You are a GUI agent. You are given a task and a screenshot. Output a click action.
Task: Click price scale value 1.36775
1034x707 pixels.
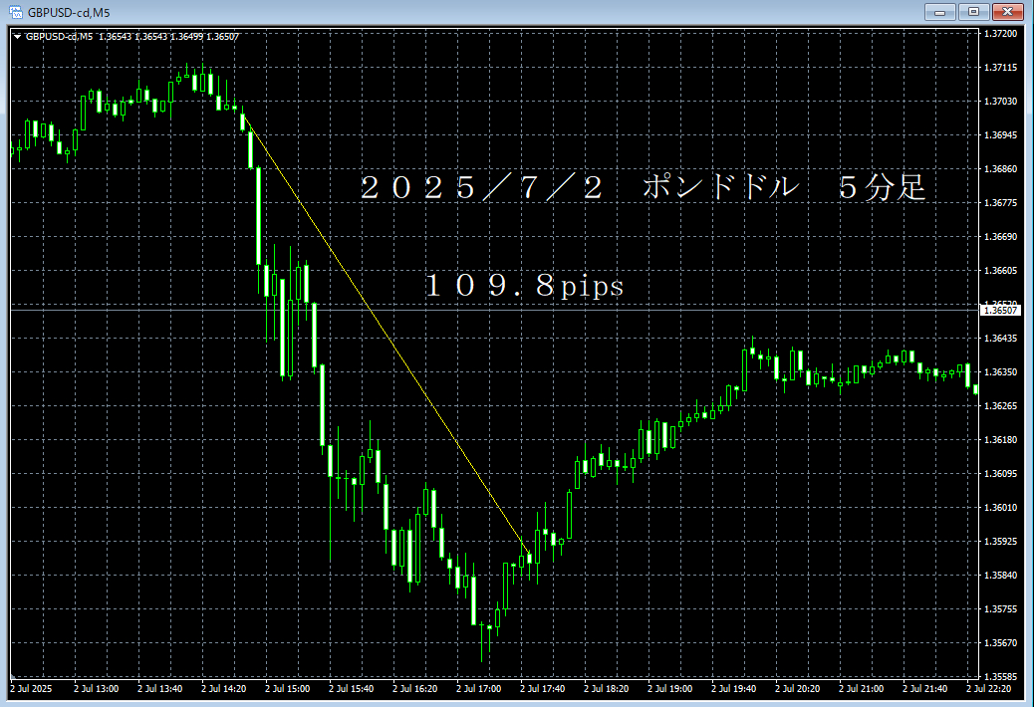point(1000,202)
